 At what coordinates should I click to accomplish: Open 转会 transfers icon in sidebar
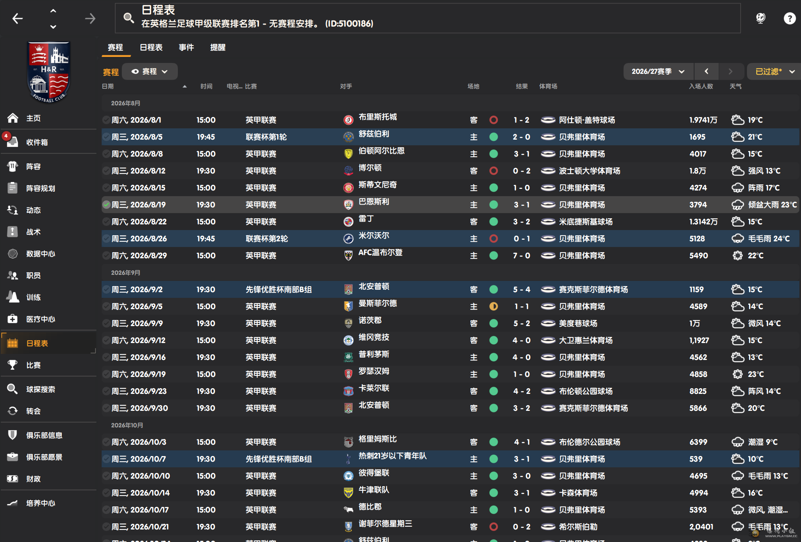13,411
